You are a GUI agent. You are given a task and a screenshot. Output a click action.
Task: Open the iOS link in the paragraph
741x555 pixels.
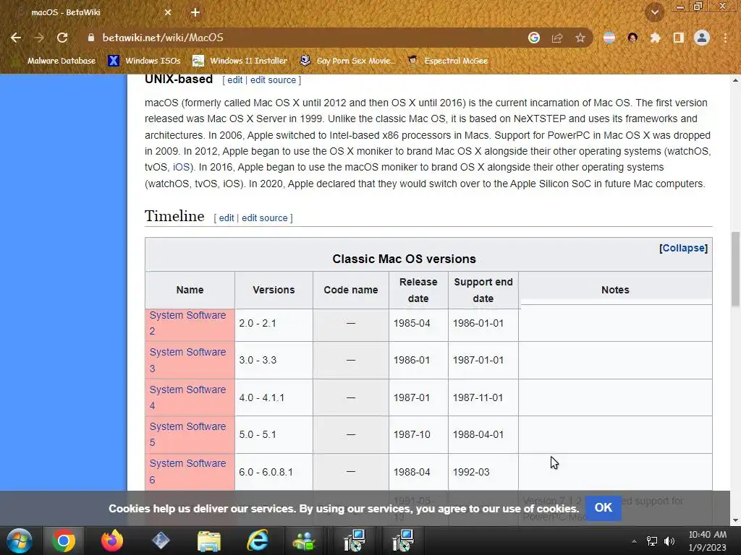[181, 167]
